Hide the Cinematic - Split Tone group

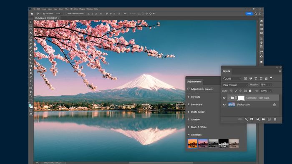[224, 98]
